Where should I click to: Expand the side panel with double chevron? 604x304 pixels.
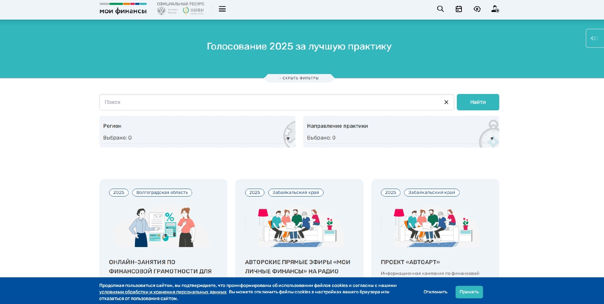tap(594, 38)
